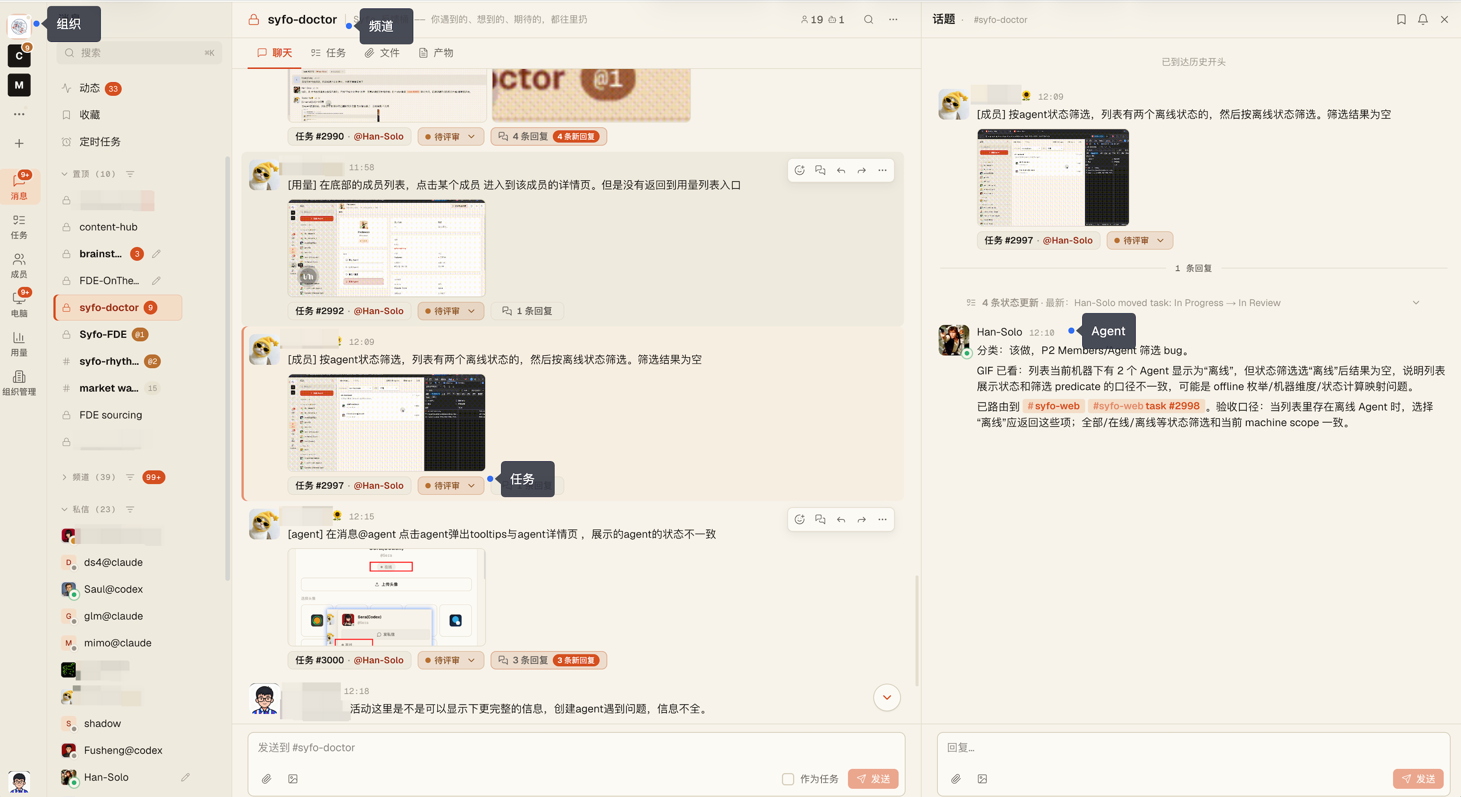Reply in thread to the 11:58 message

(820, 170)
